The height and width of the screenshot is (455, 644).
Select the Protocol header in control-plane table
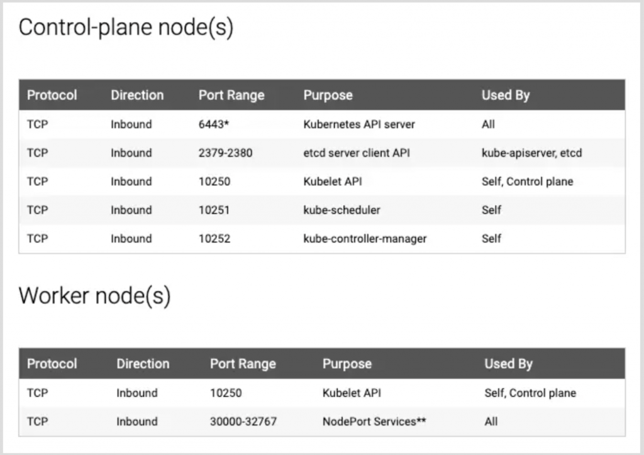coord(52,95)
